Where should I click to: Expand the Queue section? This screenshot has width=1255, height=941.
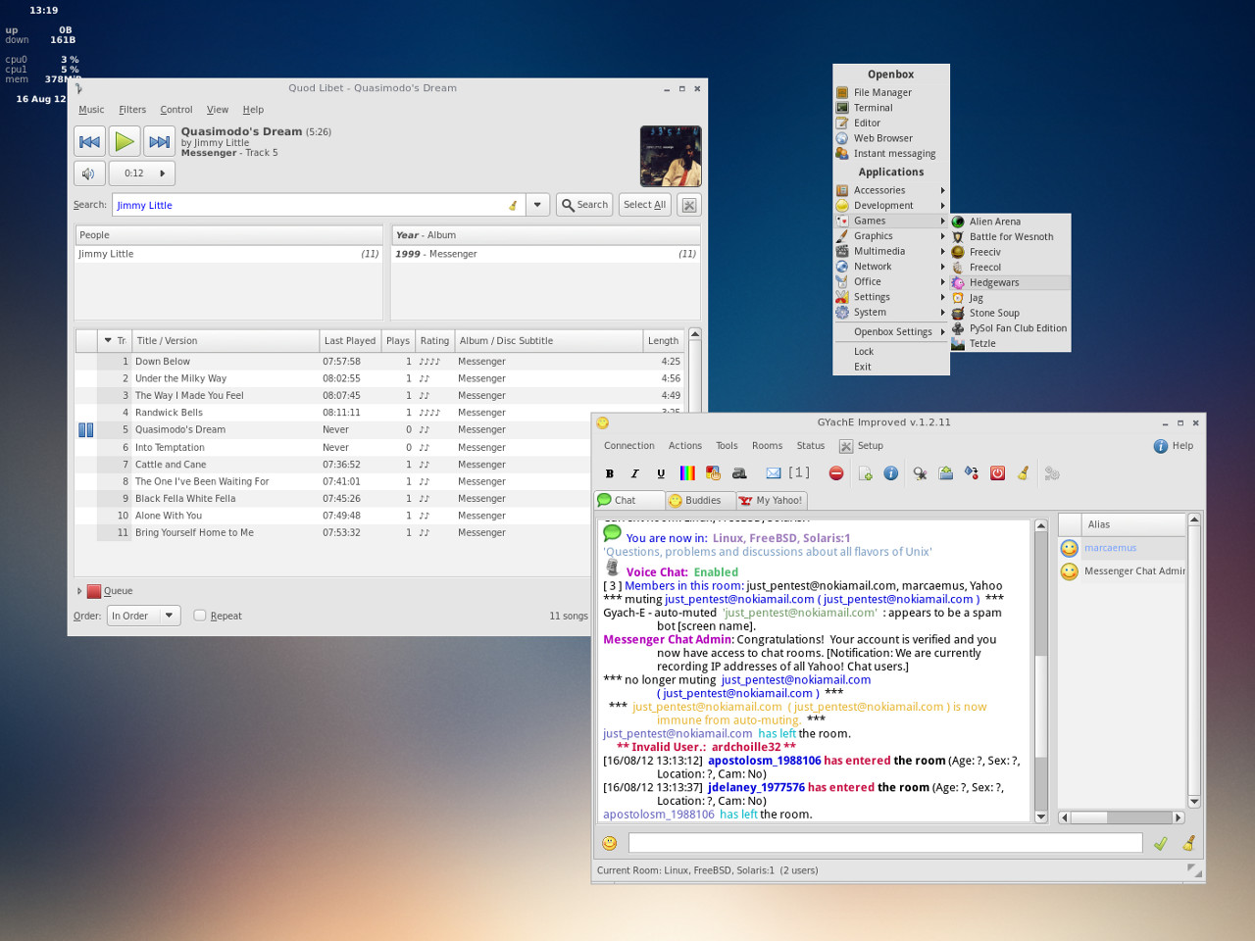[x=79, y=591]
